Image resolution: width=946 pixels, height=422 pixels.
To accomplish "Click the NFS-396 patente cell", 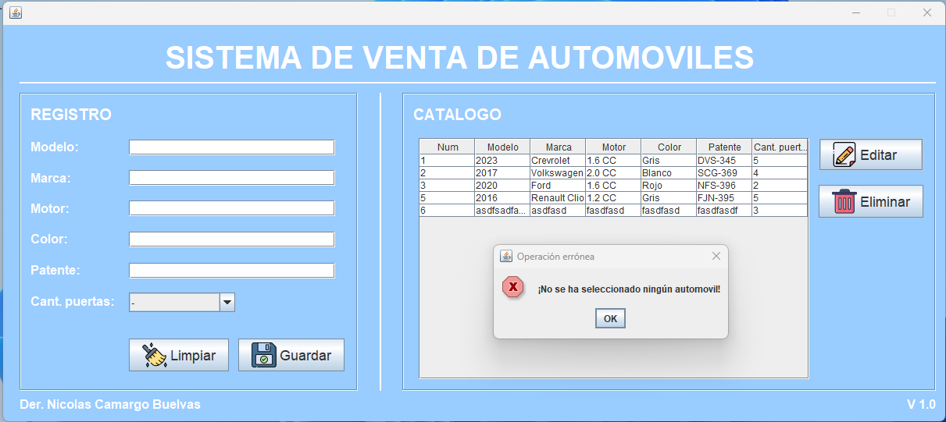I will coord(725,186).
